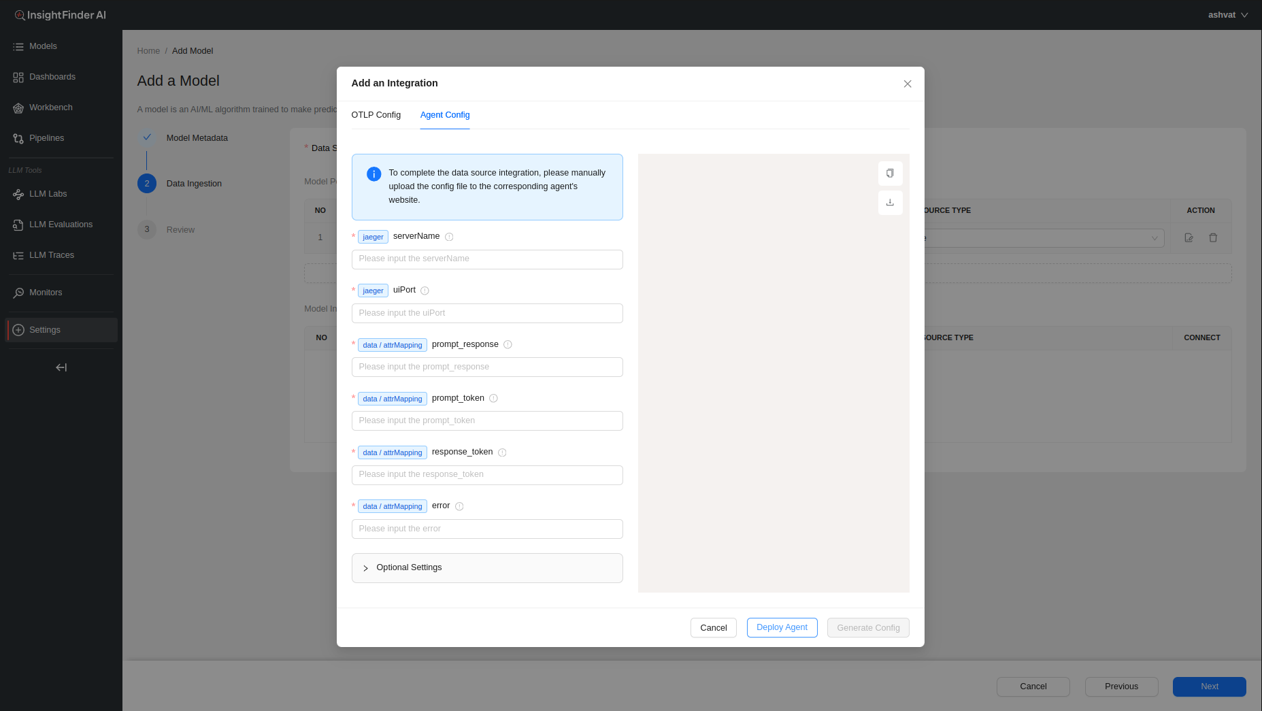Click info icon next to serverName

point(449,237)
